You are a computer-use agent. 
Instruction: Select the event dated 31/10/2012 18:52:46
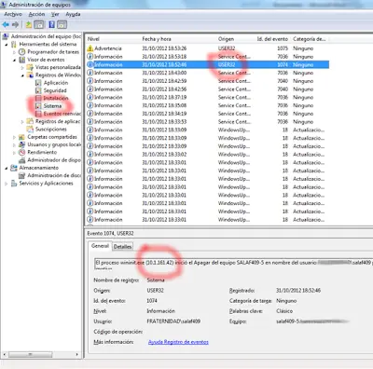coord(207,64)
